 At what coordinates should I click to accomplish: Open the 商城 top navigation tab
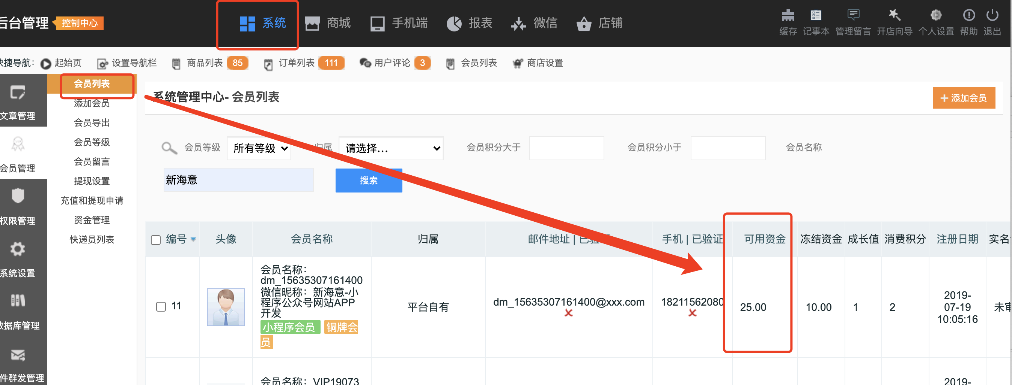327,24
